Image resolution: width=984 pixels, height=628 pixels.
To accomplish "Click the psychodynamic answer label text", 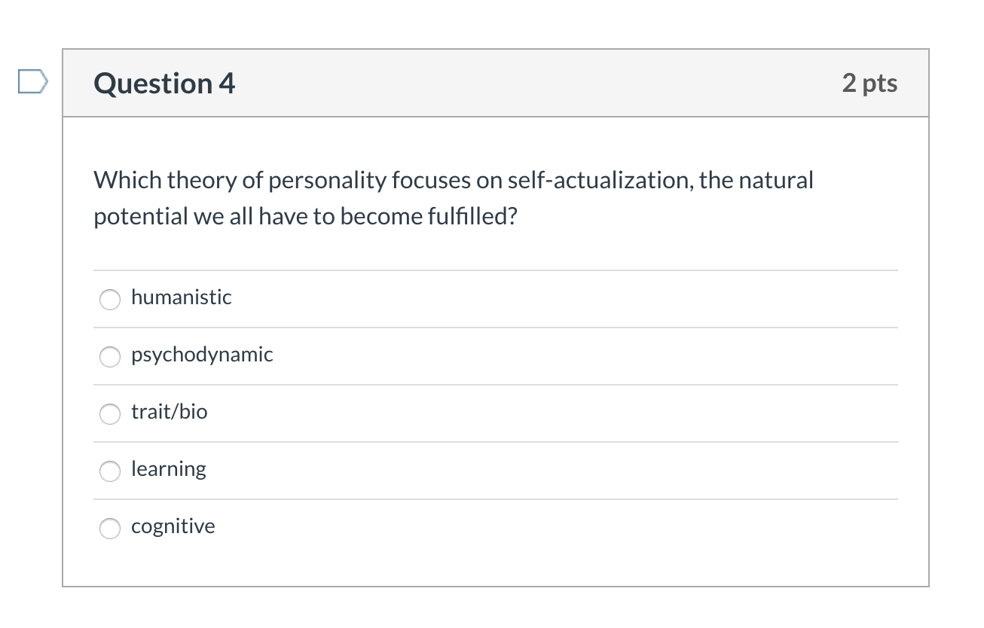I will 202,354.
